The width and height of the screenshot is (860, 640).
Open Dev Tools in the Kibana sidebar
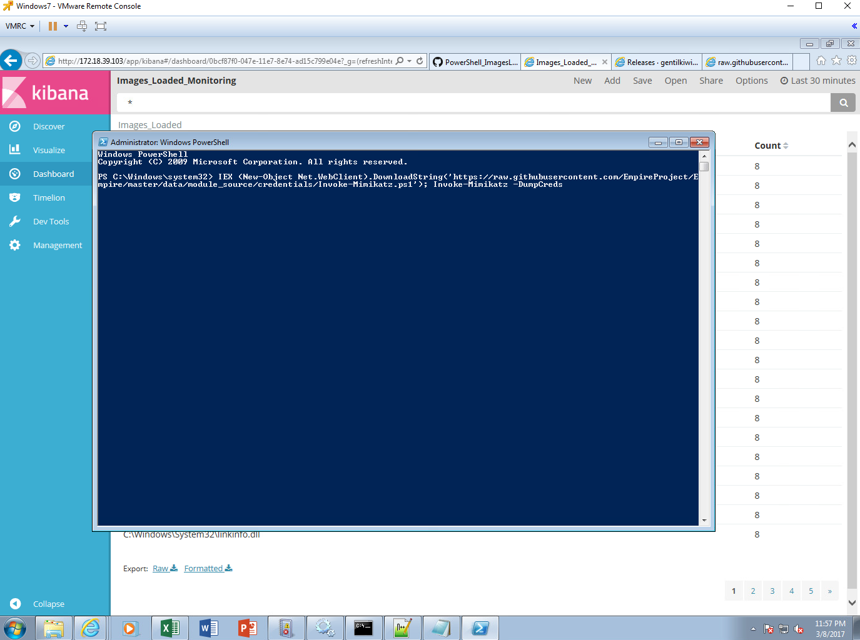tap(51, 221)
